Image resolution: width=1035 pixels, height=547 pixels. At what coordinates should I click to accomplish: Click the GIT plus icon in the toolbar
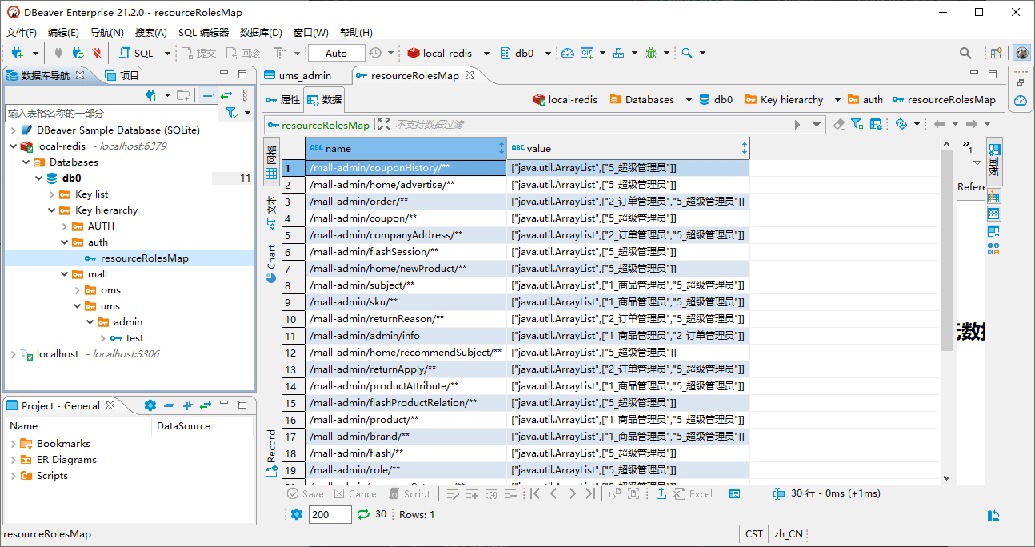587,53
